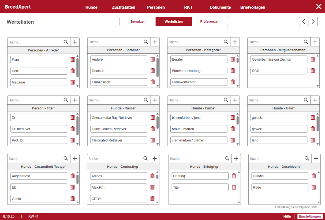Click search magnifier in Hunde - Rasse list

pos(146,100)
